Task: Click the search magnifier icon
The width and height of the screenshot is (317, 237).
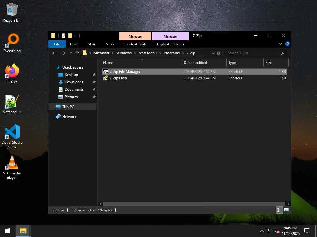Action: click(283, 53)
